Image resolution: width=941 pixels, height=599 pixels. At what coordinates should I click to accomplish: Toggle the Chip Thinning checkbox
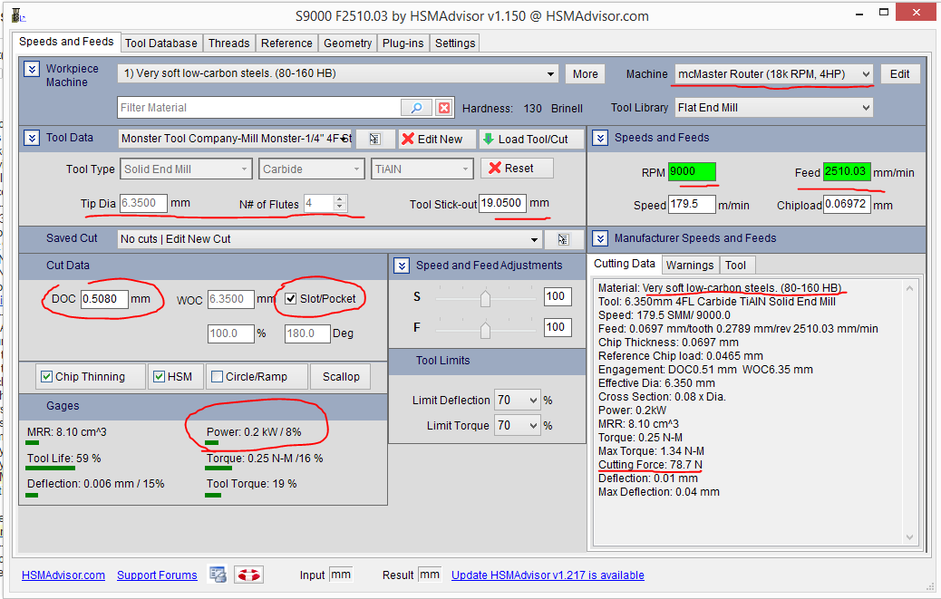coord(46,377)
